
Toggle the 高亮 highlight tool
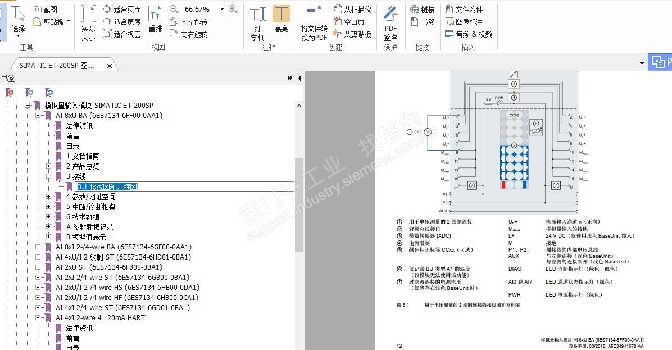pos(281,20)
